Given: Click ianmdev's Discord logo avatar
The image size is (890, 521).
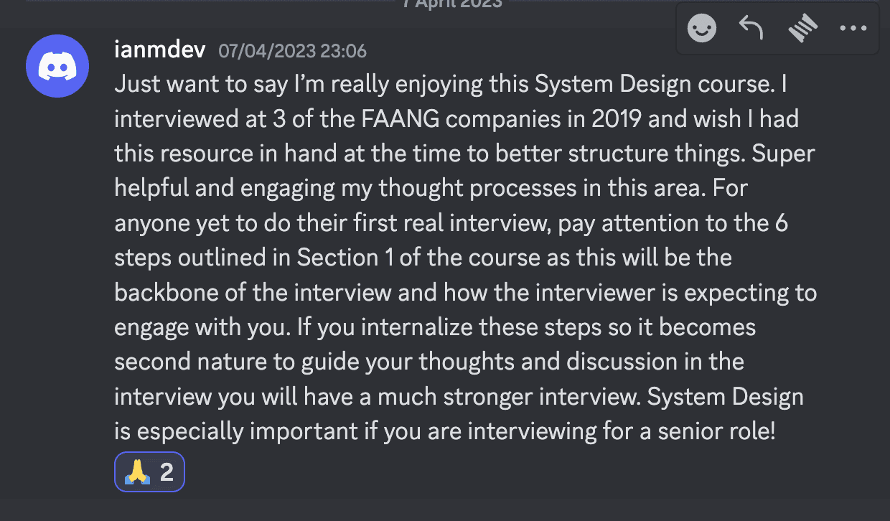Looking at the screenshot, I should [x=57, y=65].
